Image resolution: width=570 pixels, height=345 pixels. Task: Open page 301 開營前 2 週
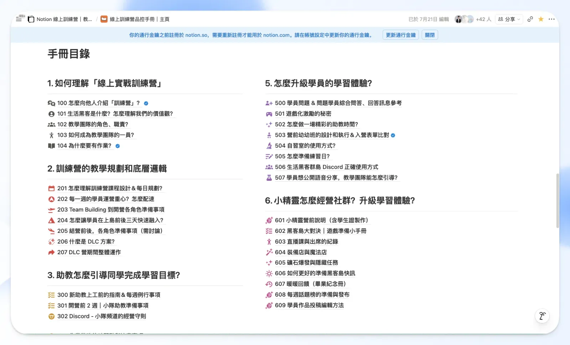tap(103, 306)
